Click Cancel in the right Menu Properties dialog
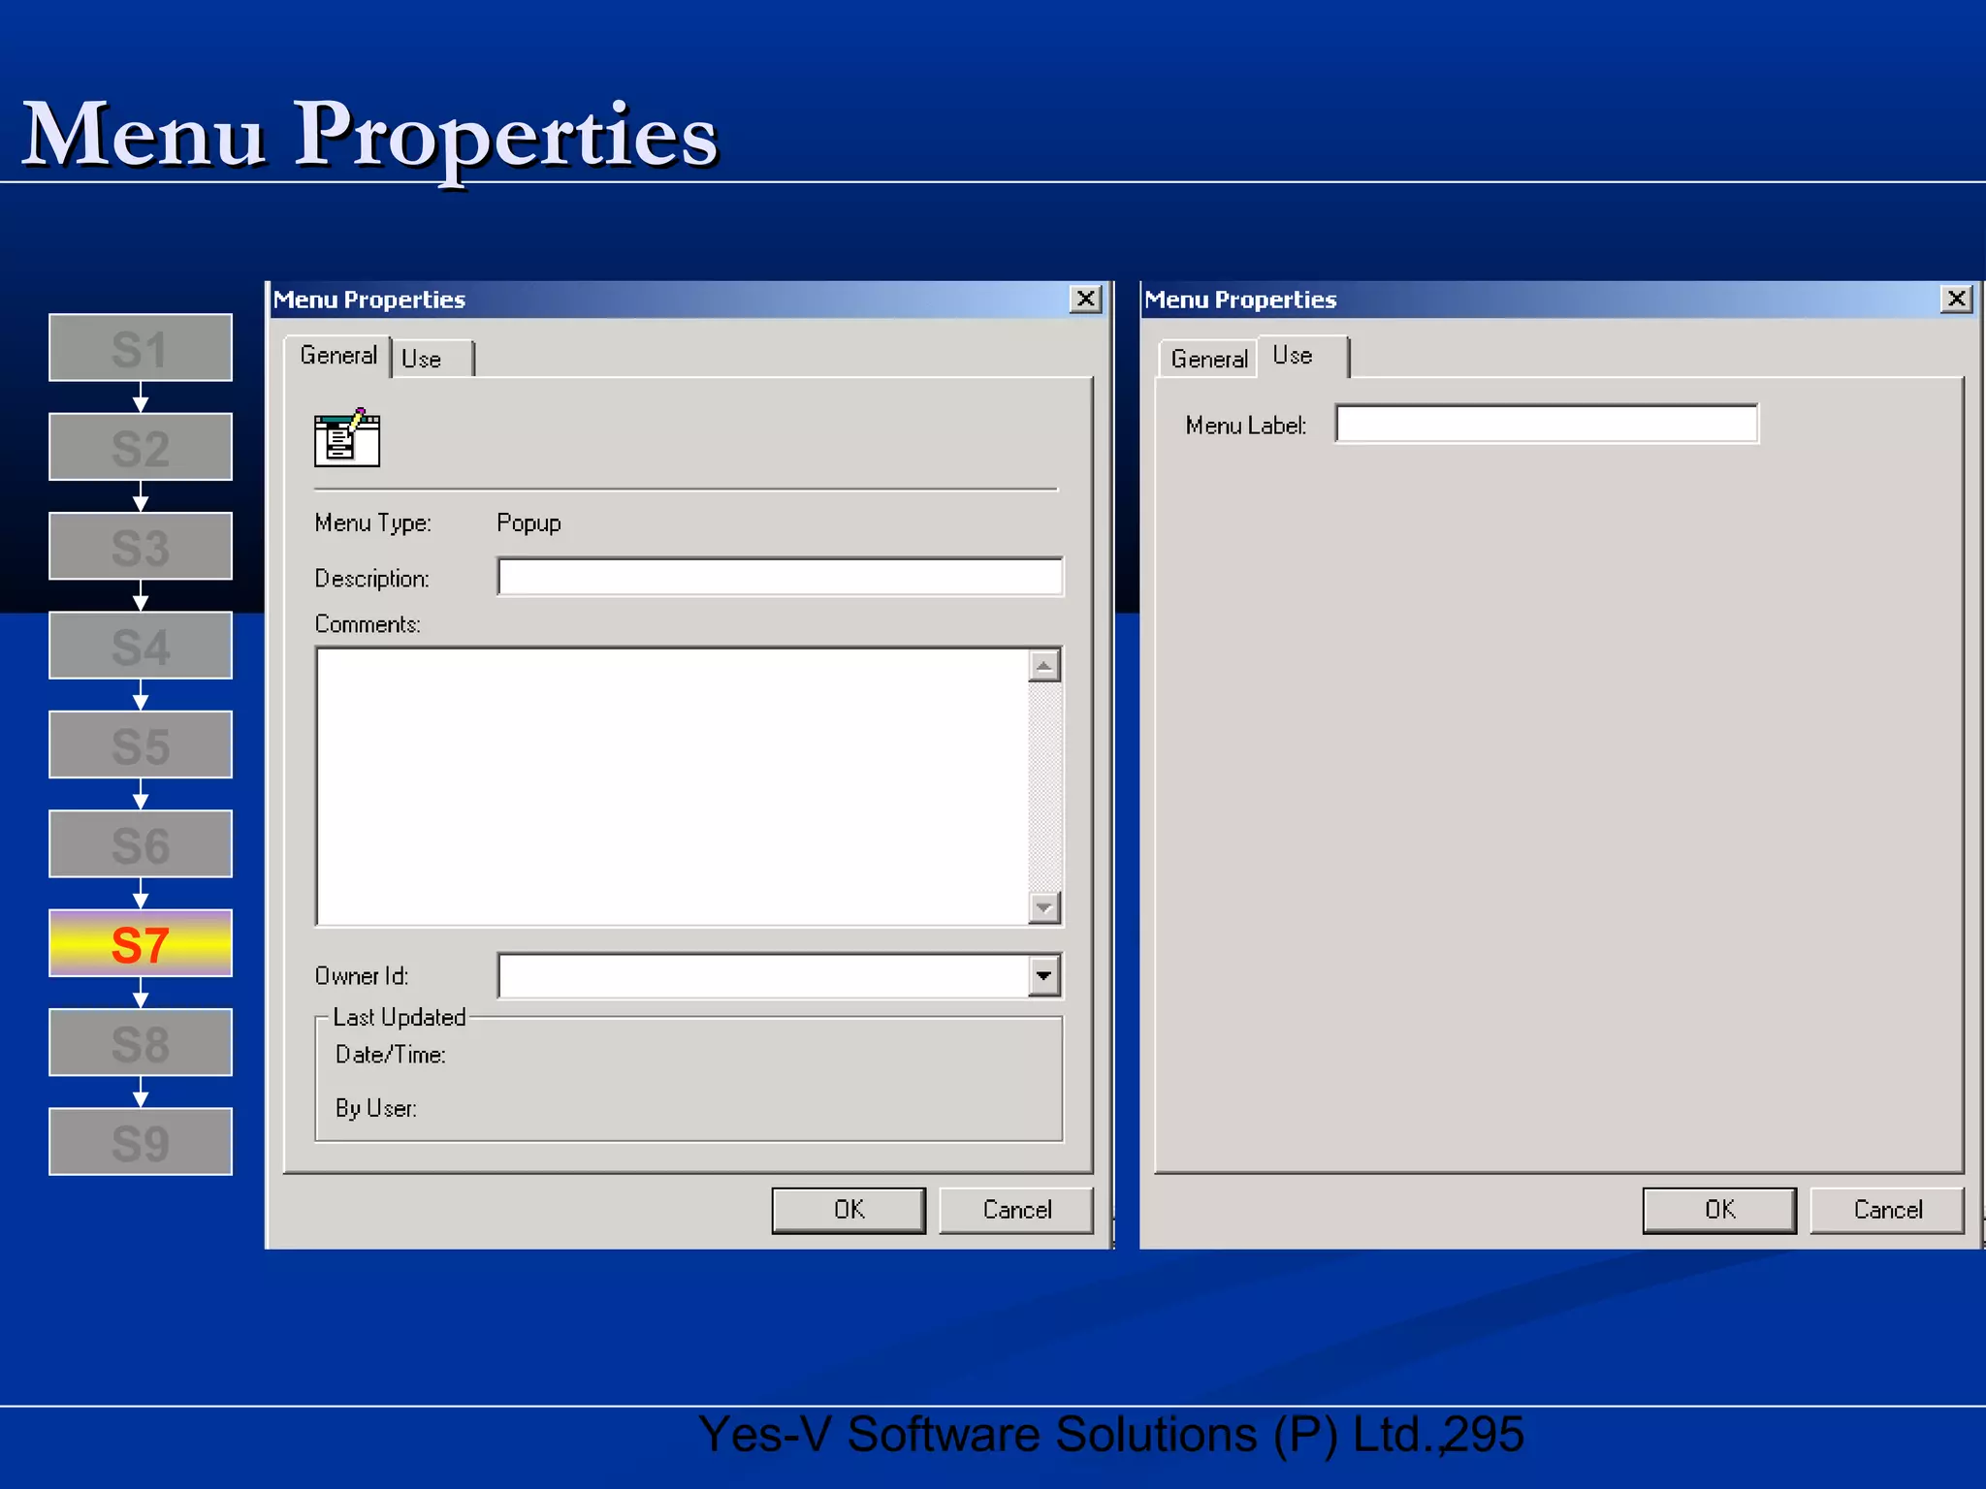Image resolution: width=1986 pixels, height=1489 pixels. point(1887,1210)
